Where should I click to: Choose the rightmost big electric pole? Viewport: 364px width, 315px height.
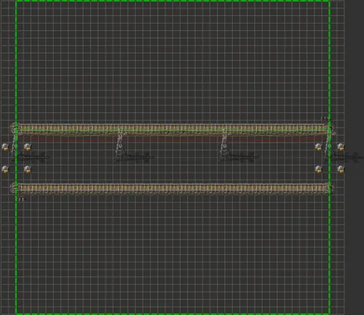[x=329, y=146]
